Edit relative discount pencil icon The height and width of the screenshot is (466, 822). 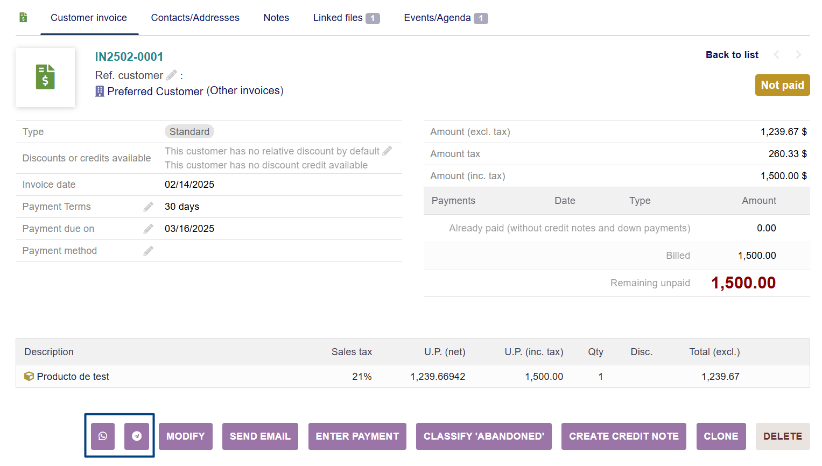pos(387,151)
